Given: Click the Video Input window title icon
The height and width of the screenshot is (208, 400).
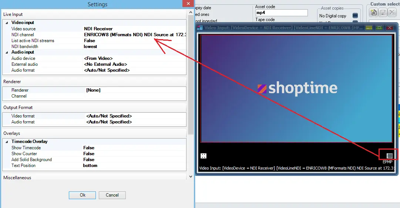Looking at the screenshot, I should (x=200, y=27).
